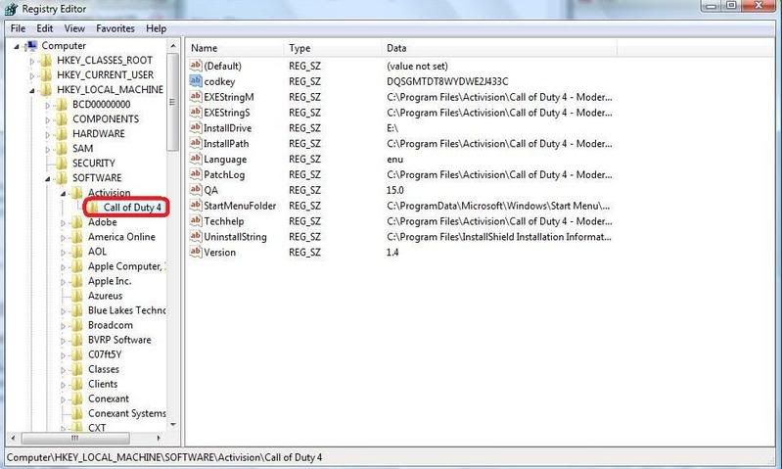The width and height of the screenshot is (782, 469).
Task: Open the Favorites menu
Action: [115, 28]
